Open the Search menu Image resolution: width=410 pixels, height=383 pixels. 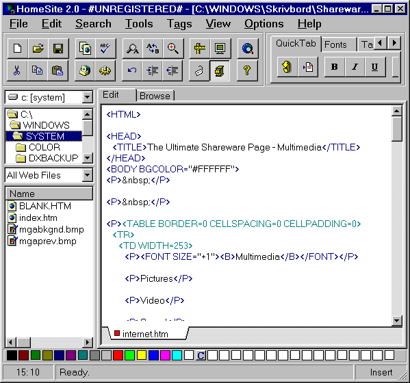[x=93, y=24]
